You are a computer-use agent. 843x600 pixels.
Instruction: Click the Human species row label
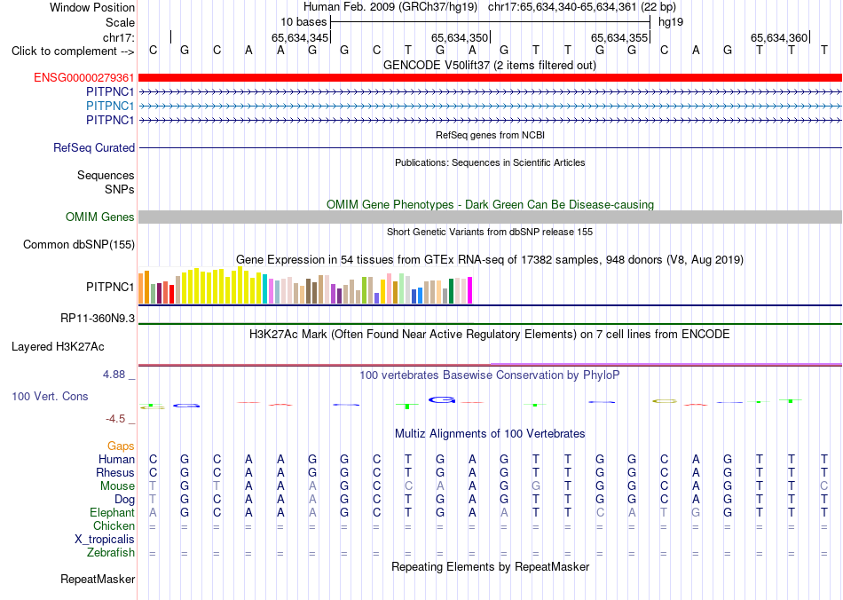(116, 460)
